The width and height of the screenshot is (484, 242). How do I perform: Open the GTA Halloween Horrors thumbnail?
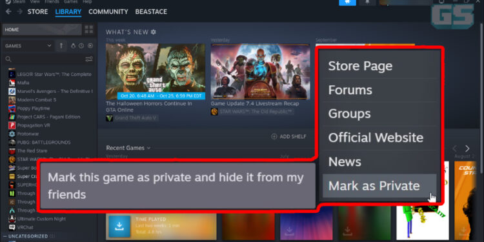point(156,71)
